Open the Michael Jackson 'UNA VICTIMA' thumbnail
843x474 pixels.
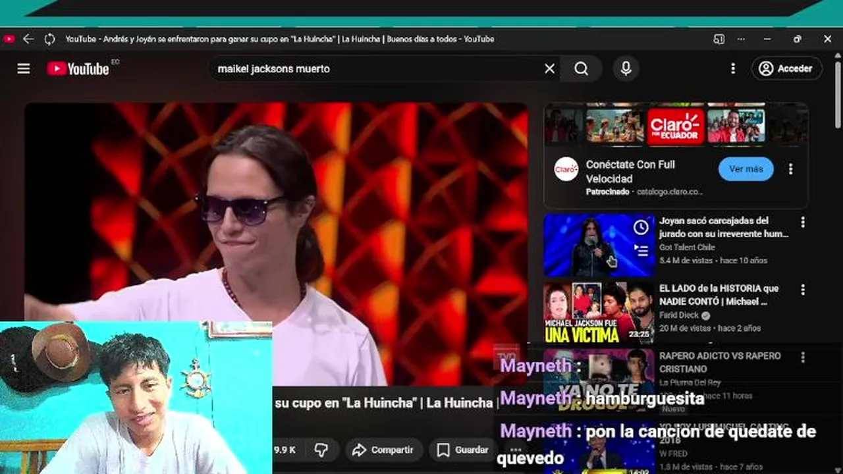pyautogui.click(x=599, y=313)
